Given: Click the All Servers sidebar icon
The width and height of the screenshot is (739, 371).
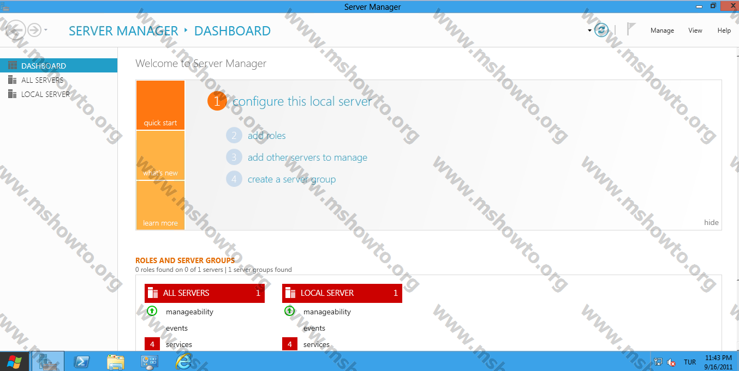Looking at the screenshot, I should pyautogui.click(x=12, y=80).
